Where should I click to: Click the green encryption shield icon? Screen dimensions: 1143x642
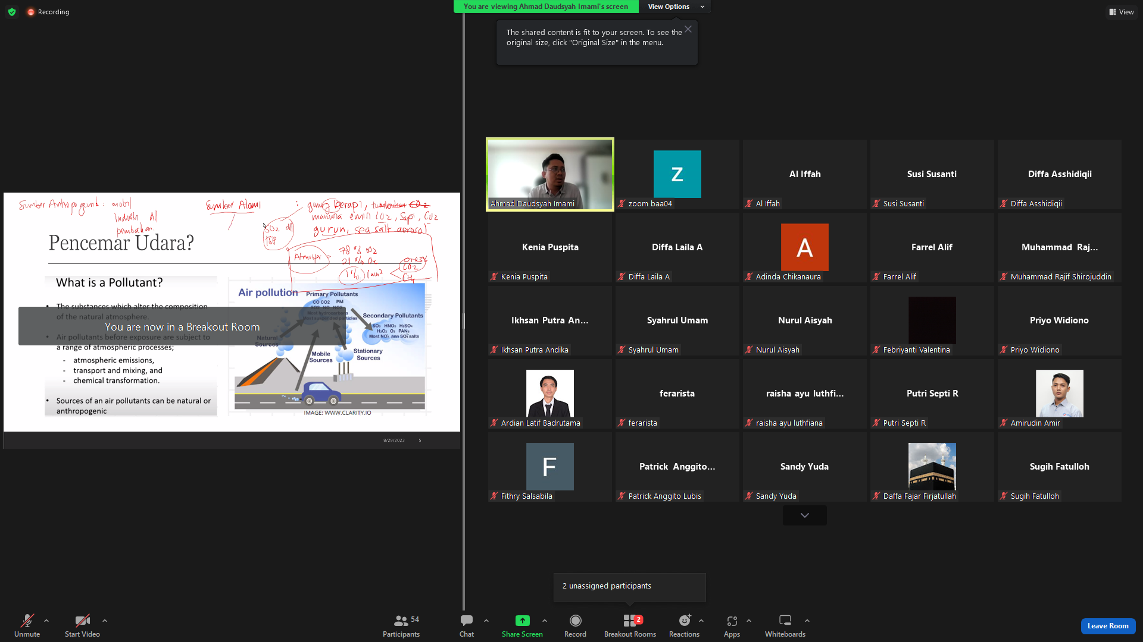tap(12, 12)
